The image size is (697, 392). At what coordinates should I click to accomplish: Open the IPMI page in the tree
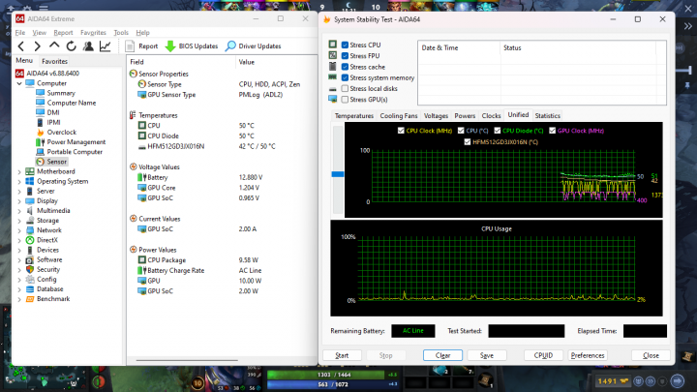coord(53,122)
